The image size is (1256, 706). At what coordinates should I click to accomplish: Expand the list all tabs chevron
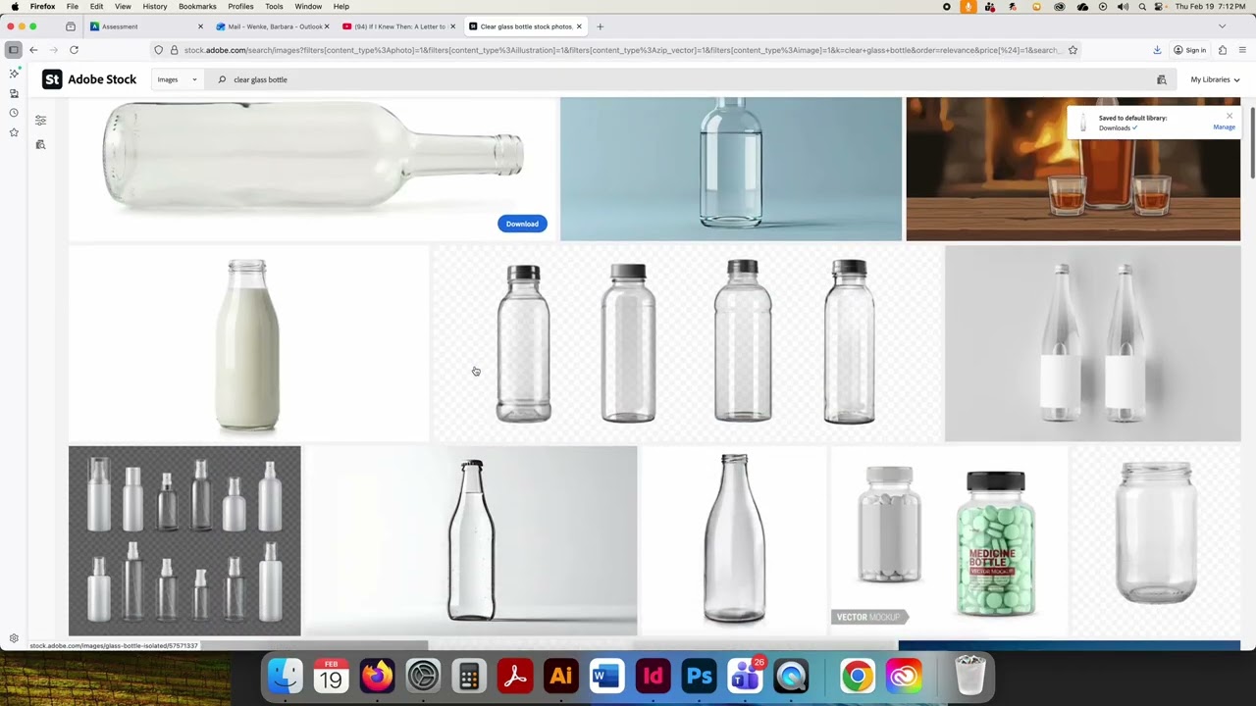tap(1222, 26)
